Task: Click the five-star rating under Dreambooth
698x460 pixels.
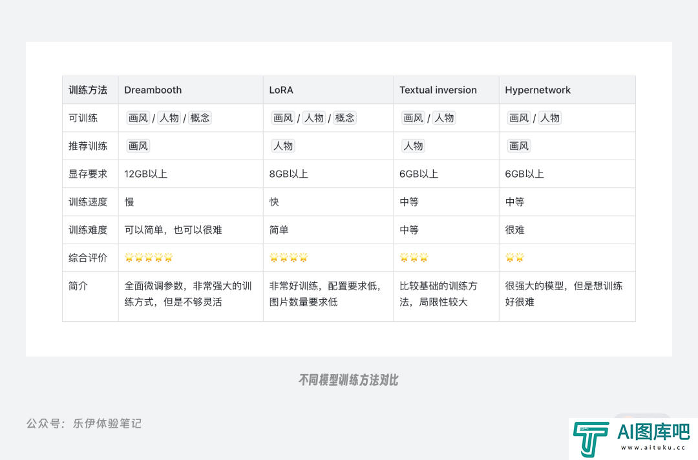Action: (x=149, y=258)
